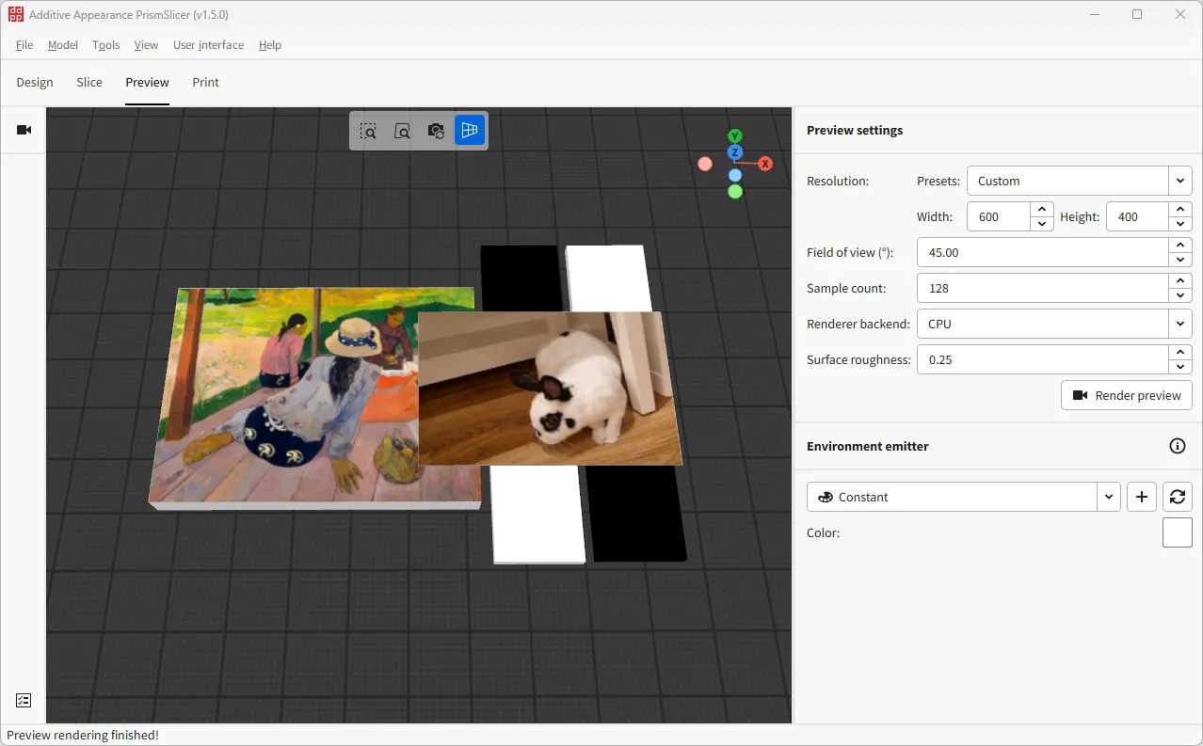The height and width of the screenshot is (746, 1203).
Task: Open the Tools menu
Action: point(105,44)
